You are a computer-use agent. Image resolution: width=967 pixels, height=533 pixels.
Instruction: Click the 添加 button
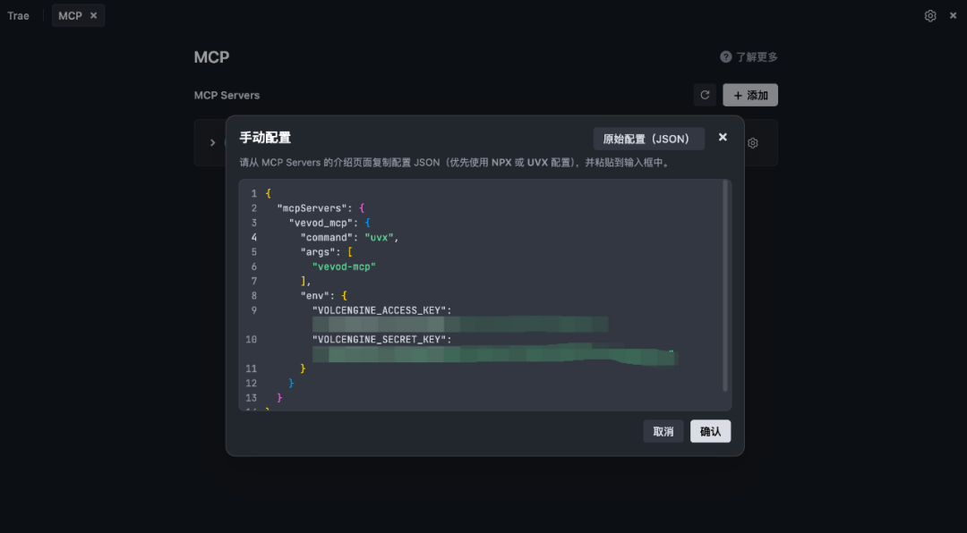[x=750, y=95]
